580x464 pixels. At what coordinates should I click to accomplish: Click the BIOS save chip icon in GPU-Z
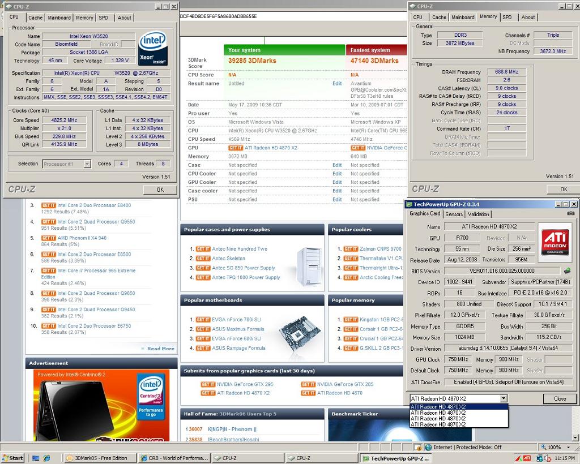click(567, 271)
